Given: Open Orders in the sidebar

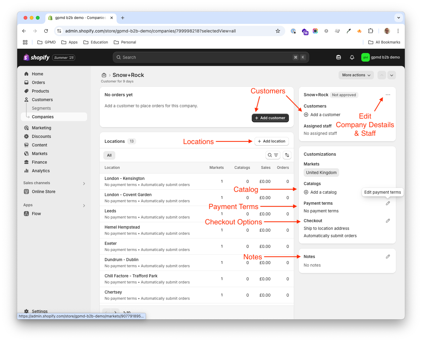Looking at the screenshot, I should click(x=54, y=82).
